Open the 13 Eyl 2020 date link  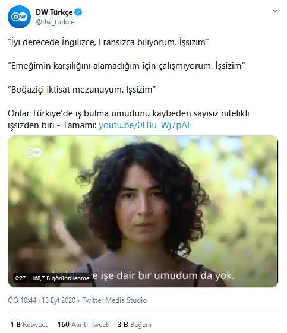pos(58,300)
